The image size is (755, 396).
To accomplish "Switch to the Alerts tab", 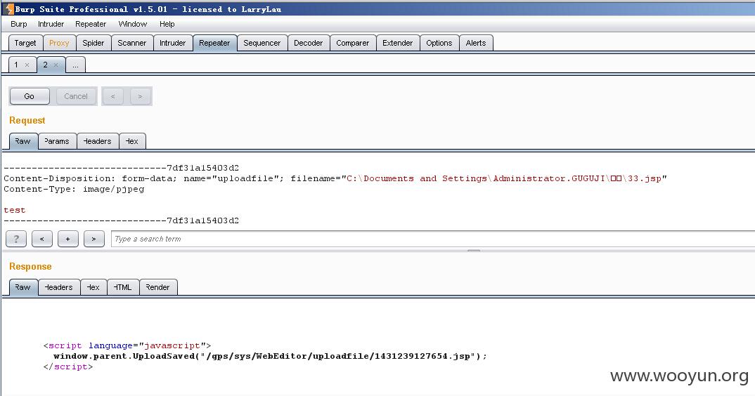I will [476, 43].
